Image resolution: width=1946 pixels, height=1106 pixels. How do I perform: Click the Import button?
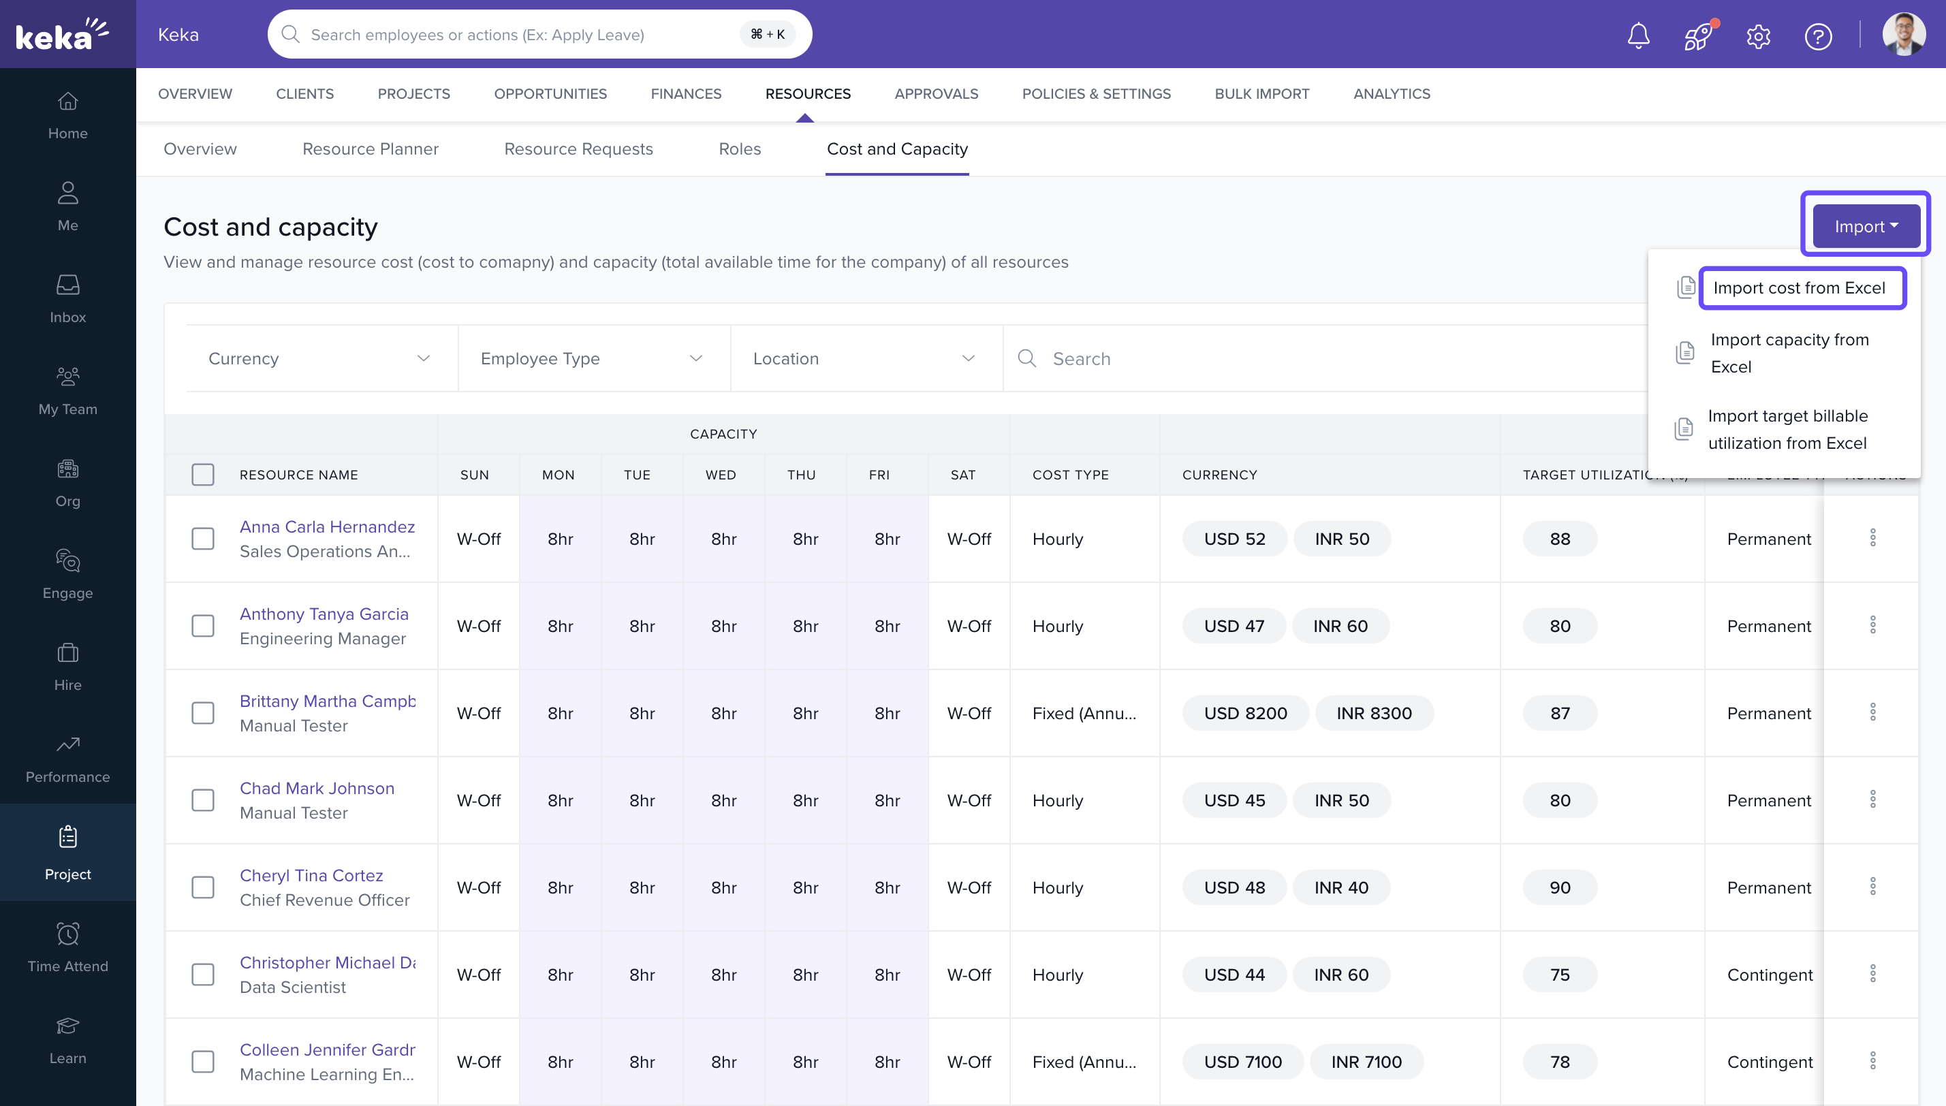tap(1866, 226)
